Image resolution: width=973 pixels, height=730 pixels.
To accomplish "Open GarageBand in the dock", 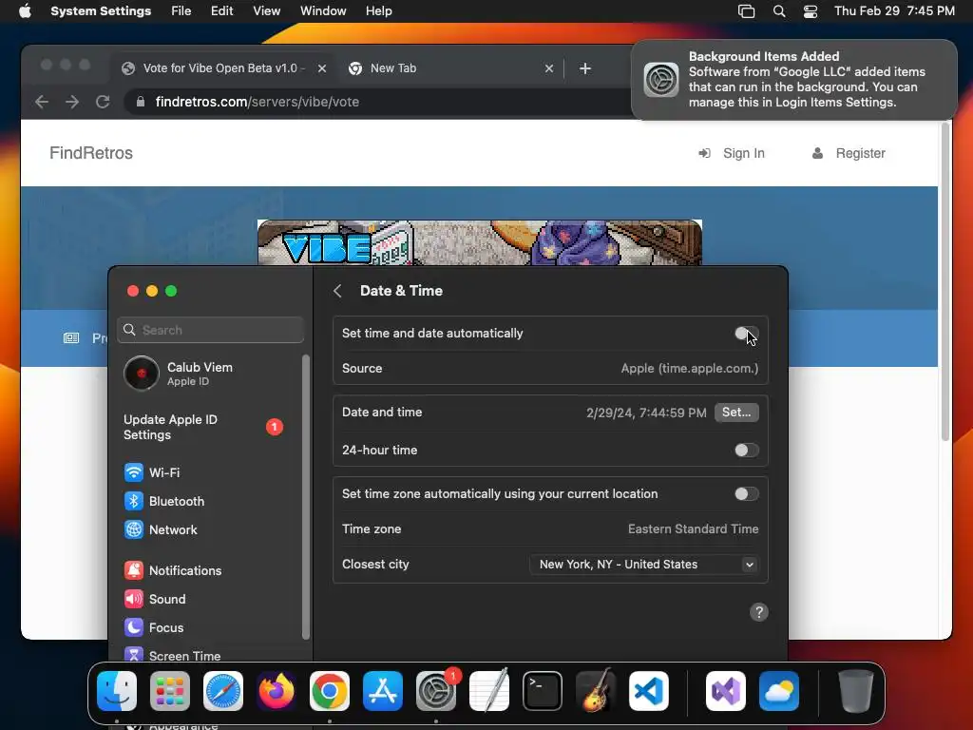I will (x=596, y=691).
